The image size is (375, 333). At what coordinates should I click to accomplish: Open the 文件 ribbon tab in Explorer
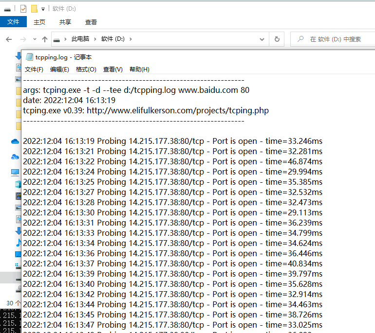[x=13, y=22]
